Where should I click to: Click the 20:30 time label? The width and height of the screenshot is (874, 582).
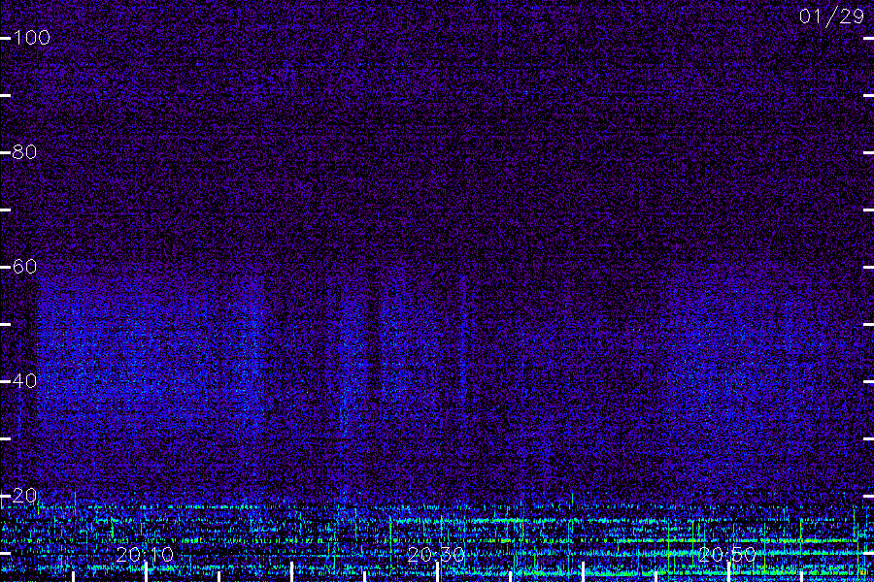click(436, 554)
